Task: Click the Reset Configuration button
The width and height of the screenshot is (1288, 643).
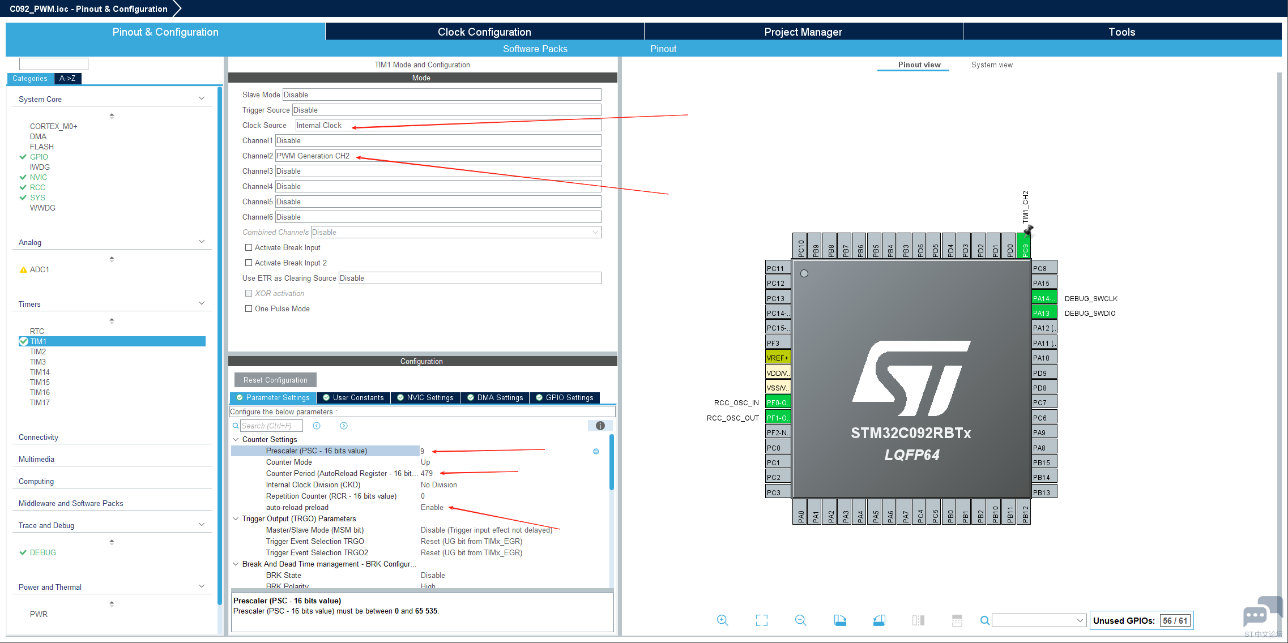Action: (275, 380)
